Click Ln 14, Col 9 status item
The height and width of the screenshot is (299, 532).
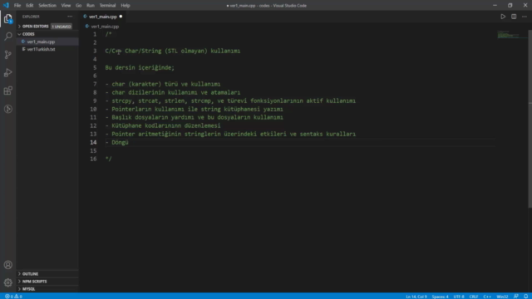416,297
